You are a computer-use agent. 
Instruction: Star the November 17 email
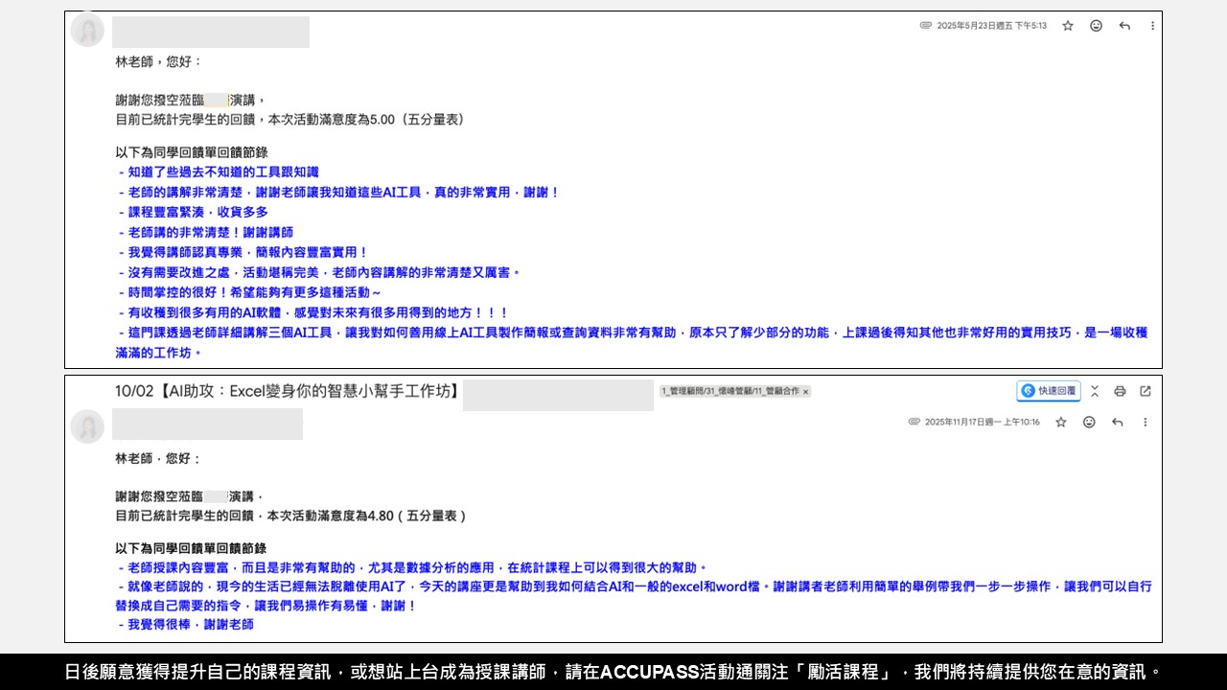click(1060, 422)
